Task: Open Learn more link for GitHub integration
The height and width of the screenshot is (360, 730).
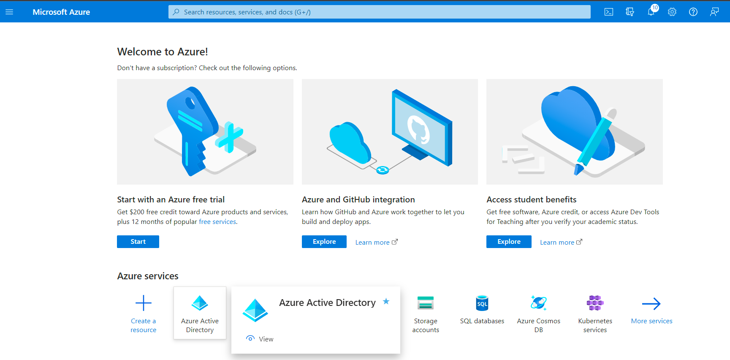Action: [377, 242]
